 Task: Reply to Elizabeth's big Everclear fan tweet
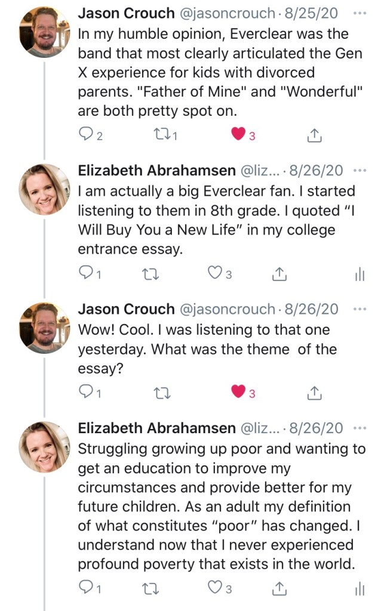click(x=86, y=274)
